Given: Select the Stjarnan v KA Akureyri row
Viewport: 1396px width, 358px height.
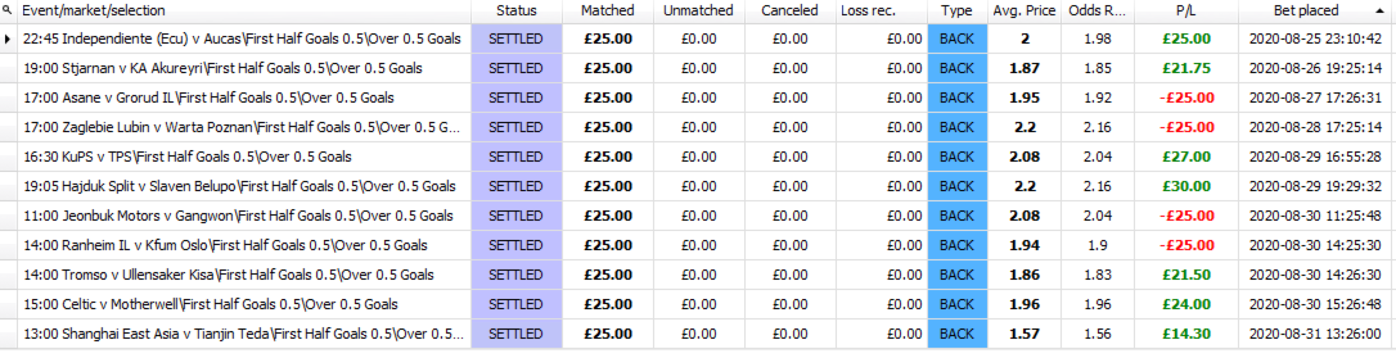Looking at the screenshot, I should coord(697,68).
